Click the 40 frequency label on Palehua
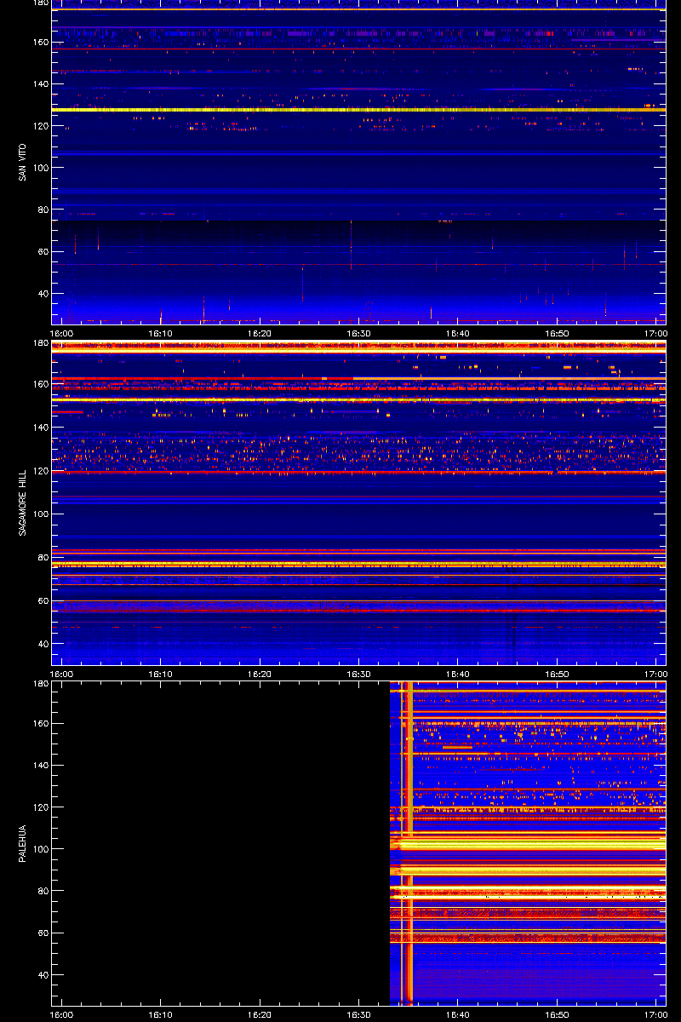The image size is (681, 1022). (x=43, y=975)
